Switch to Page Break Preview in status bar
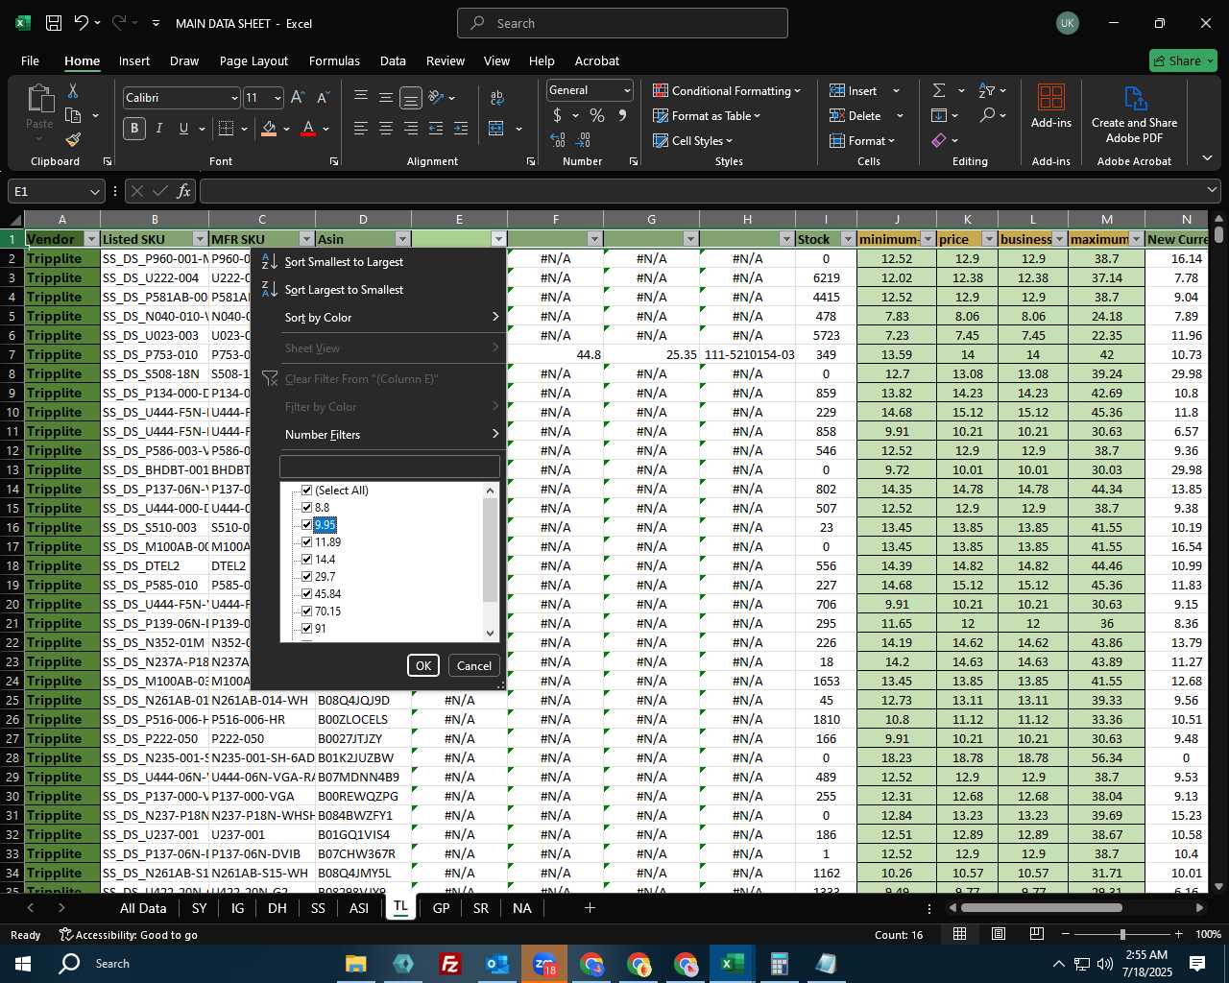1229x983 pixels. [x=1037, y=934]
